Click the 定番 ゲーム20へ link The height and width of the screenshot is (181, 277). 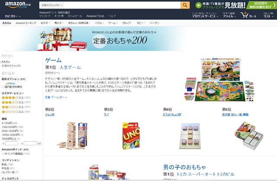click(x=55, y=97)
